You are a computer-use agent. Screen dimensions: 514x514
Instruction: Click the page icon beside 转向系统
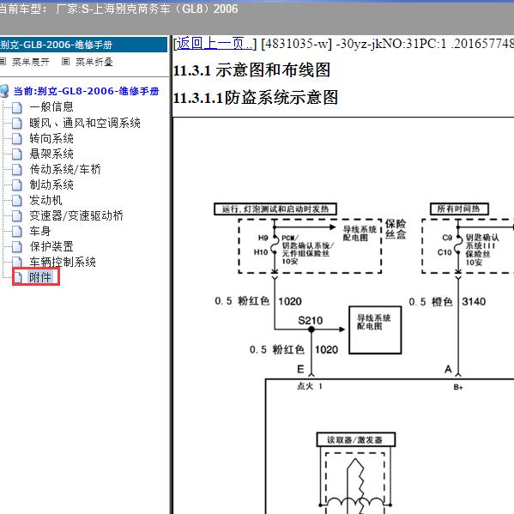pyautogui.click(x=16, y=138)
